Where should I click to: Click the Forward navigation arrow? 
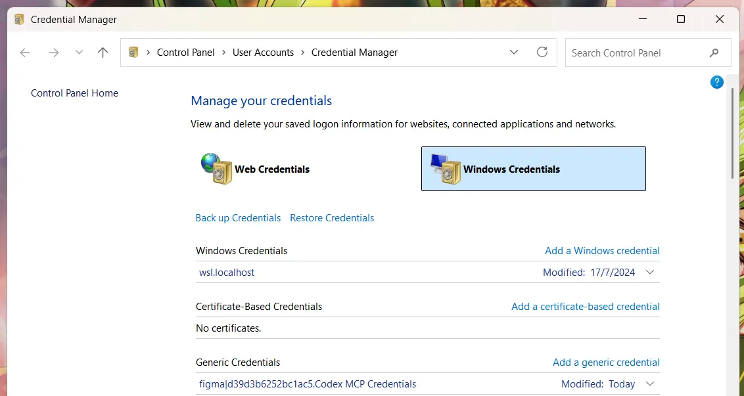click(x=54, y=53)
